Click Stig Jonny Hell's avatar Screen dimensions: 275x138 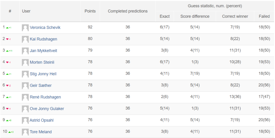click(25, 74)
